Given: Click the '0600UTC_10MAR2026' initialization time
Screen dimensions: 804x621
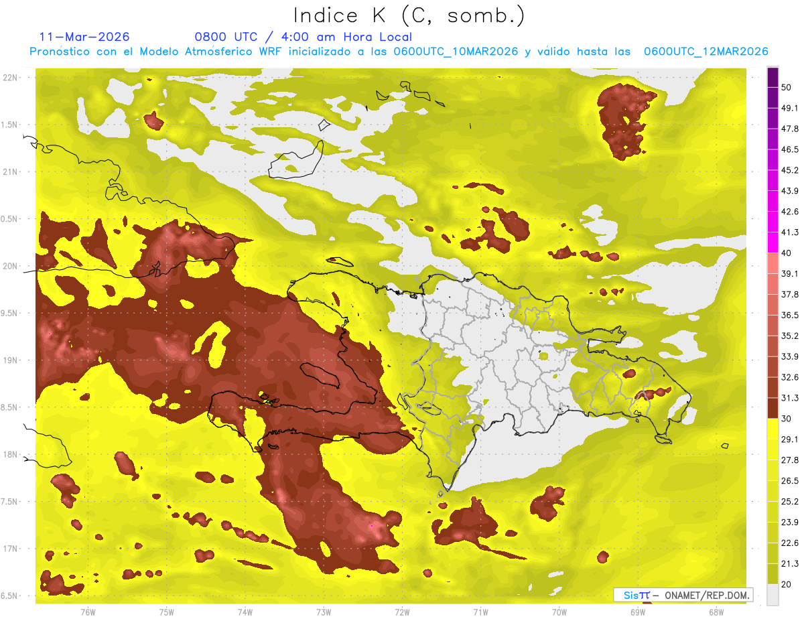Looking at the screenshot, I should [456, 52].
